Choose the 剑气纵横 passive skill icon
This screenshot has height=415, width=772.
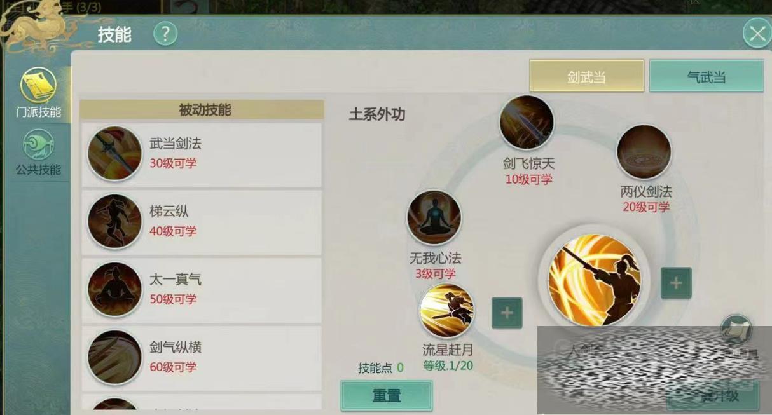[x=115, y=357]
